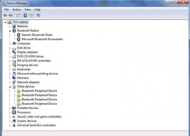Image resolution: width=190 pixels, height=136 pixels.
Task: Click the Show/Hide Action Pane toolbar icon
Action: point(31,15)
